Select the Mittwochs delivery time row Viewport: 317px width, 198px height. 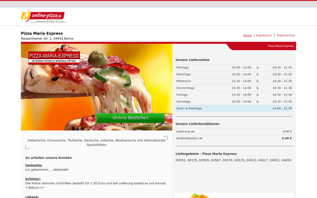[x=234, y=81]
